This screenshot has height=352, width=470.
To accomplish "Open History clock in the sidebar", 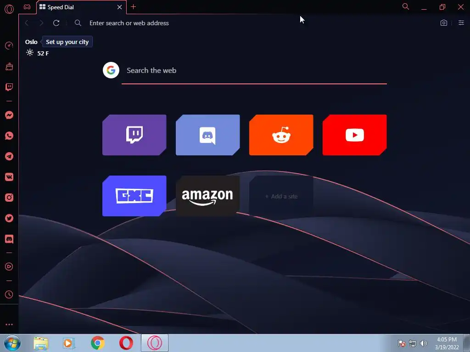I will 9,295.
